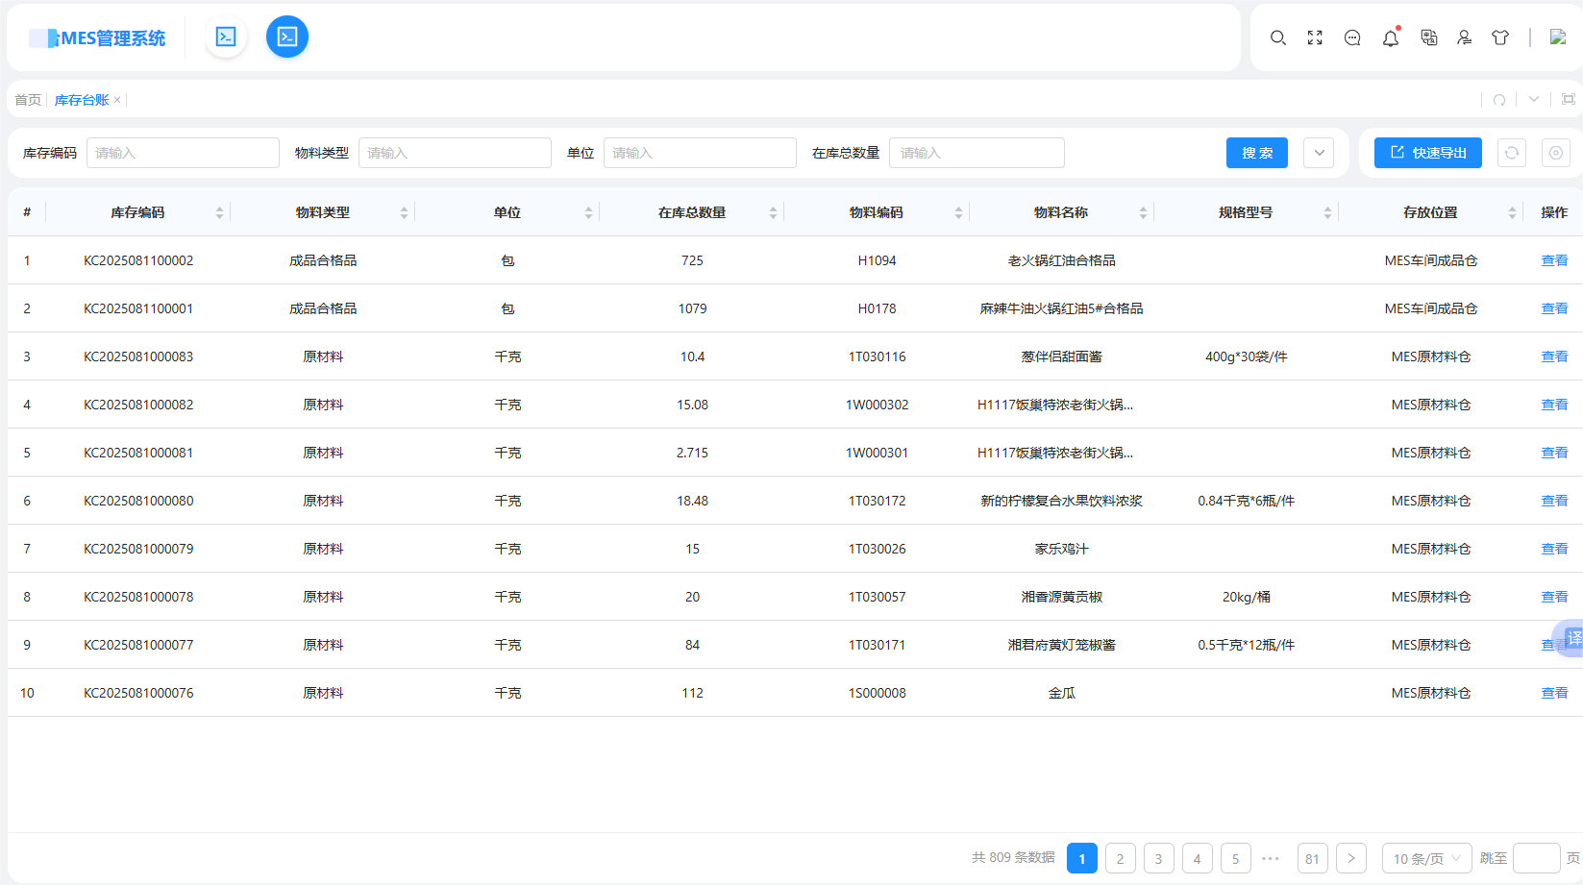Click pagination ellipsis to skip pages
The image size is (1583, 885).
point(1271,858)
